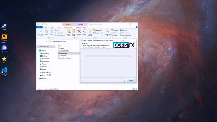217x122 pixels.
Task: Click Paste shortcut in Clipboard group
Action: pyautogui.click(x=60, y=35)
